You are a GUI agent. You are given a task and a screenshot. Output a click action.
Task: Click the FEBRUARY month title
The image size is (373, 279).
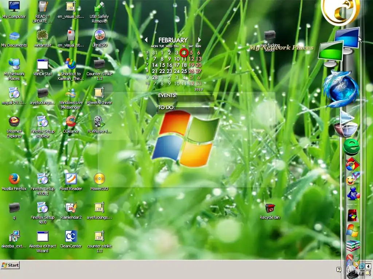[173, 40]
